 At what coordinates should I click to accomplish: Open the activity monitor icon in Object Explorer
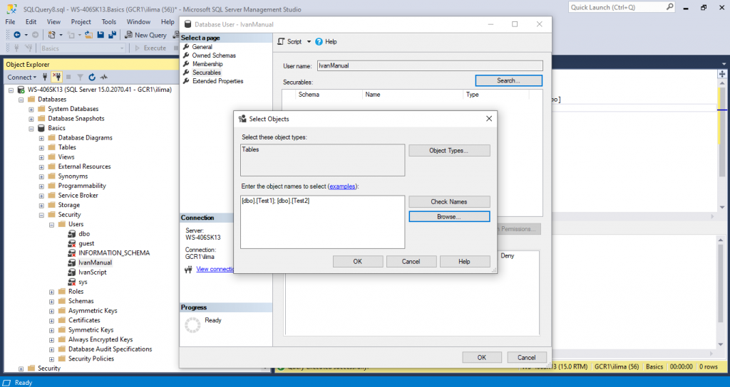[x=104, y=77]
